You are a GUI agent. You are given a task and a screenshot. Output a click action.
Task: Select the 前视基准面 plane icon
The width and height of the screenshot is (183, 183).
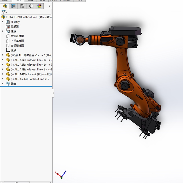coord(8,36)
